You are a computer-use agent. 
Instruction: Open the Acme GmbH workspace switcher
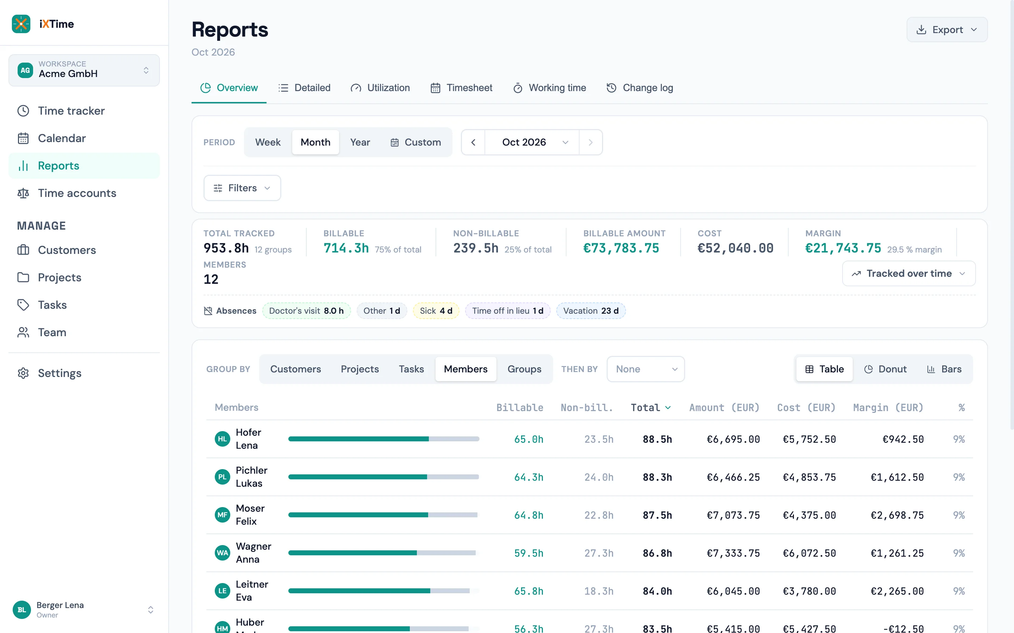click(x=84, y=70)
